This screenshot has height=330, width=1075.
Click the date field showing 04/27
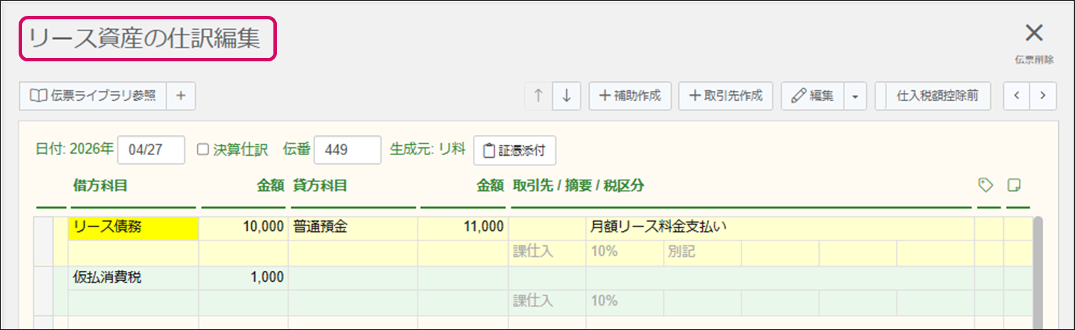click(151, 150)
